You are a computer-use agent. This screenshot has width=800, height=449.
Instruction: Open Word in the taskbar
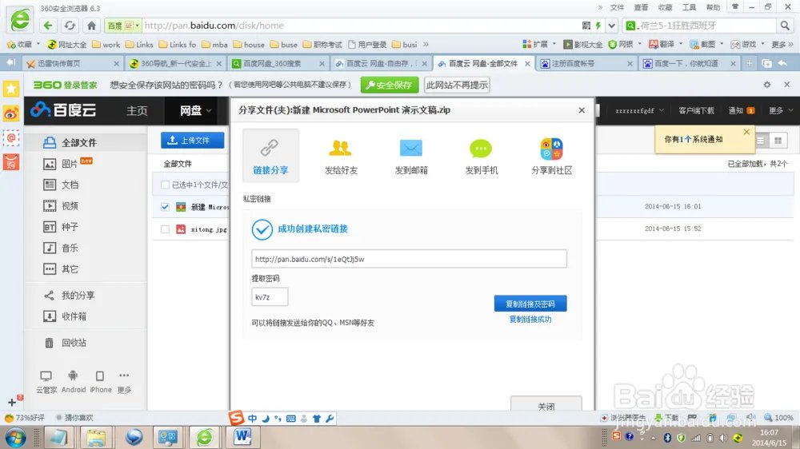pos(243,437)
